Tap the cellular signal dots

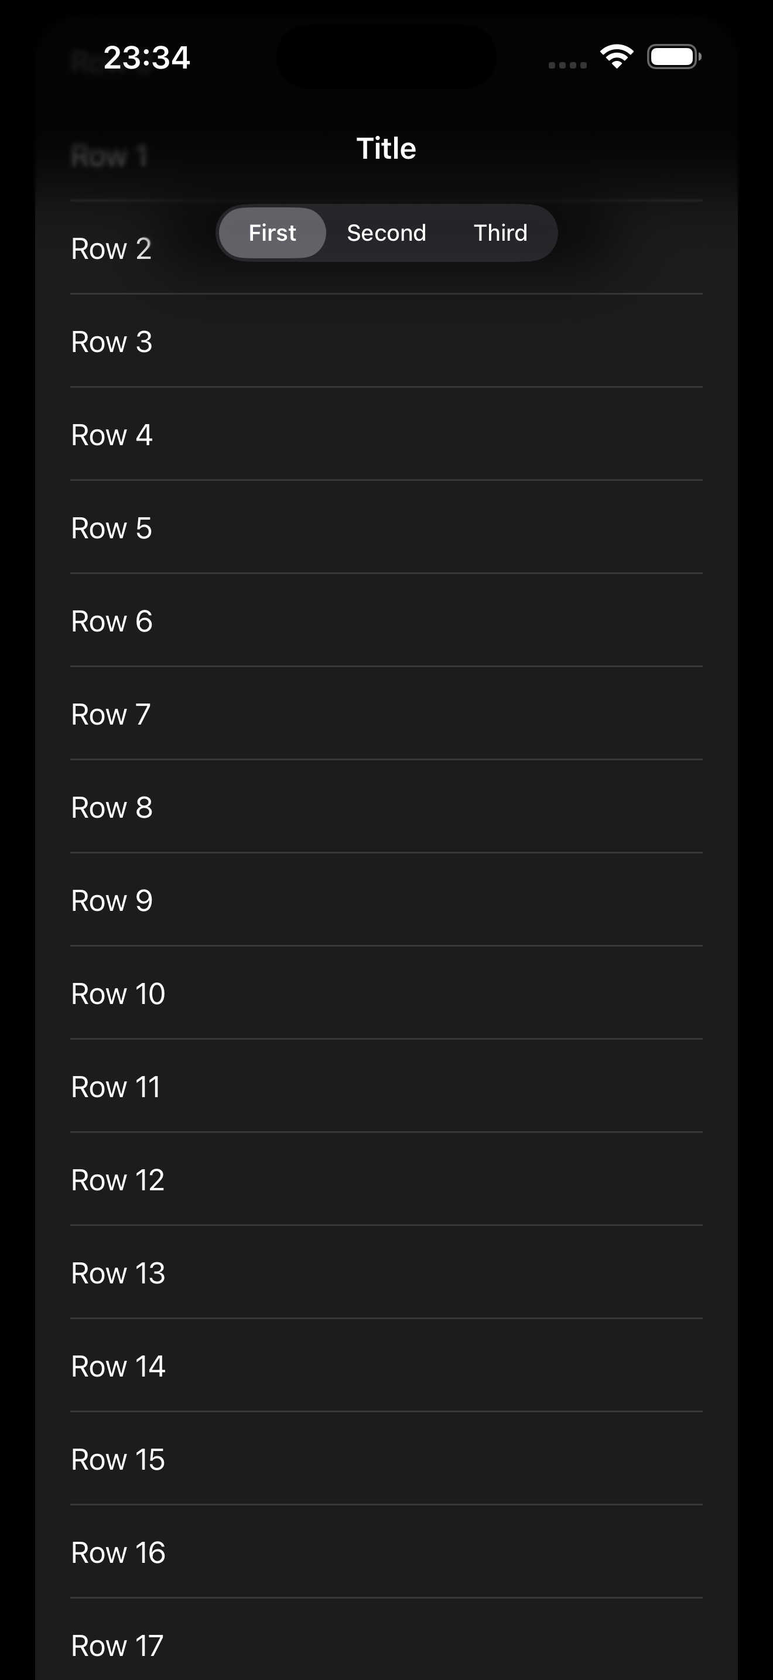567,64
